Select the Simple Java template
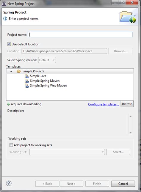This screenshot has width=141, height=192. tap(38, 76)
